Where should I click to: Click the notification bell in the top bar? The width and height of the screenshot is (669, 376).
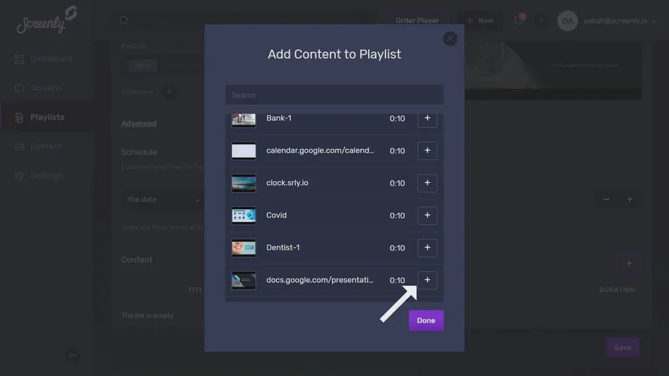pos(518,20)
